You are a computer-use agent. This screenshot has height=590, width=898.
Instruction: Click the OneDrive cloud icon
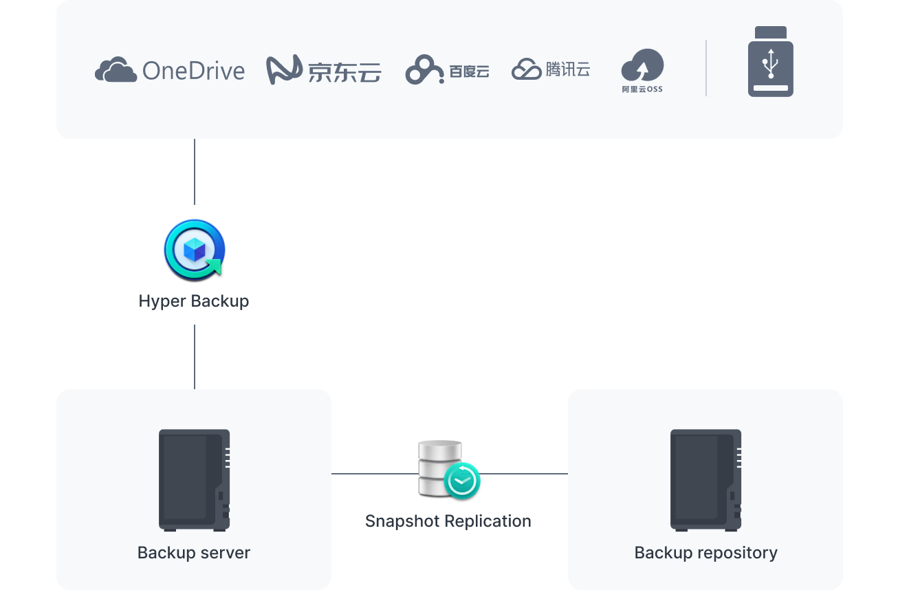[116, 70]
